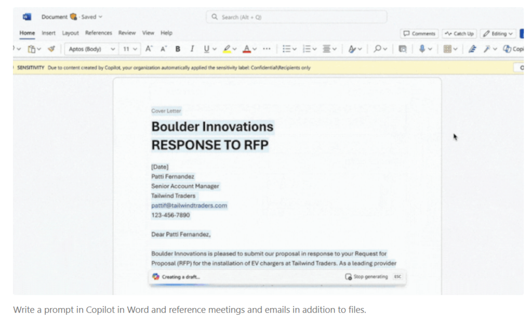Expand Find options arrow
Screen dimensions: 532x334
point(385,49)
